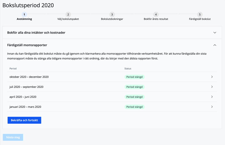
Task: Click the 'Färdigställ momsrapporter' section heading
Action: coord(27,45)
